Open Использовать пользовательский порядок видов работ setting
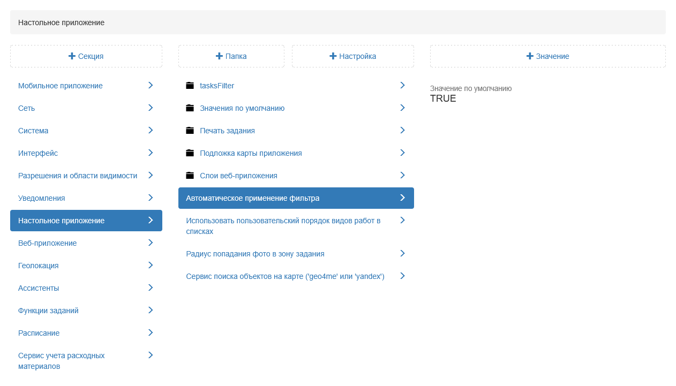The width and height of the screenshot is (676, 386). click(283, 226)
